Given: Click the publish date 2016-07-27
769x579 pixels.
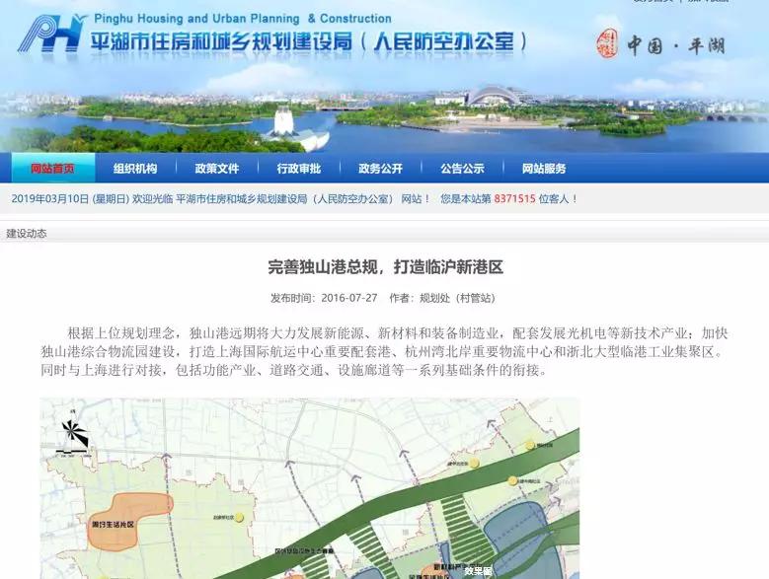Looking at the screenshot, I should (349, 298).
